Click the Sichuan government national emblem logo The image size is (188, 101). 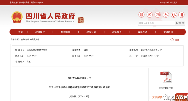17,17
